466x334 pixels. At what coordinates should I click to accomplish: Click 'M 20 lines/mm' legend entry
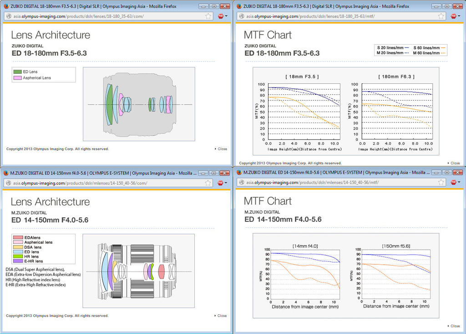point(393,53)
